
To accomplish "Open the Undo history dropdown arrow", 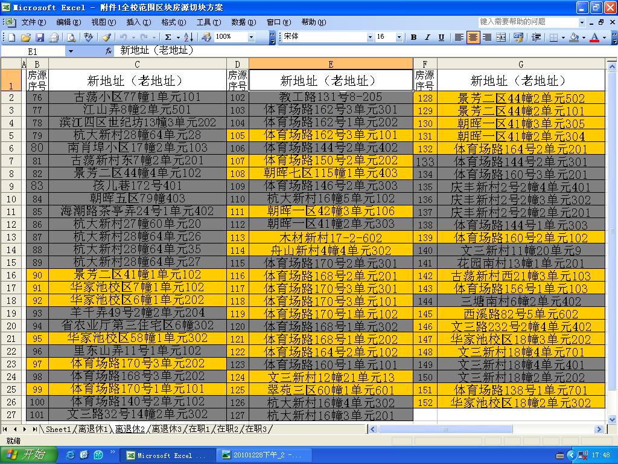I will [x=133, y=37].
